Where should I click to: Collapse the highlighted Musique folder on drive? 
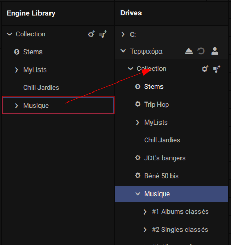[138, 193]
